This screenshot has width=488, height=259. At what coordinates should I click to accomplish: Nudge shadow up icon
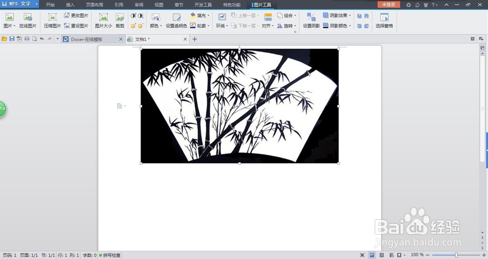pos(360,16)
